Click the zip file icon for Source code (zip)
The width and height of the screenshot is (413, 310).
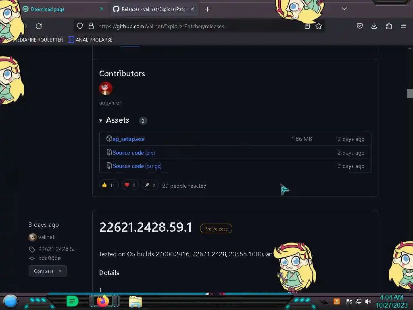[x=109, y=152]
